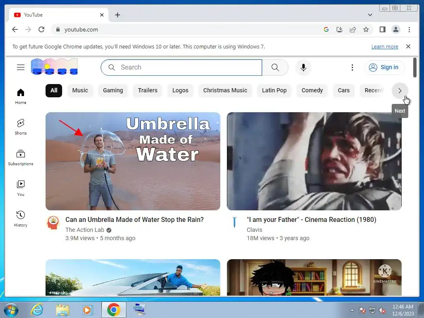
Task: Select the Logos filter chip
Action: click(x=181, y=90)
